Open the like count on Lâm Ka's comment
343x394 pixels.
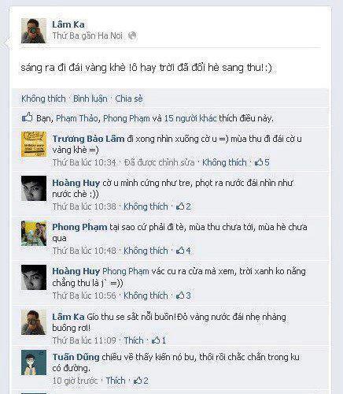[x=159, y=340]
